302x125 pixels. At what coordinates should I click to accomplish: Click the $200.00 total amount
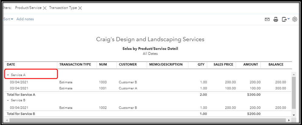[x=254, y=114]
